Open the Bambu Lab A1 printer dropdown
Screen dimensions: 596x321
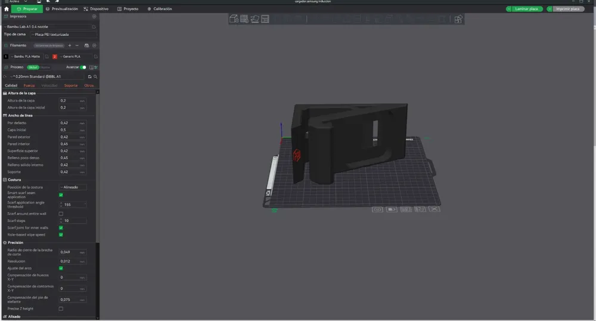[47, 27]
